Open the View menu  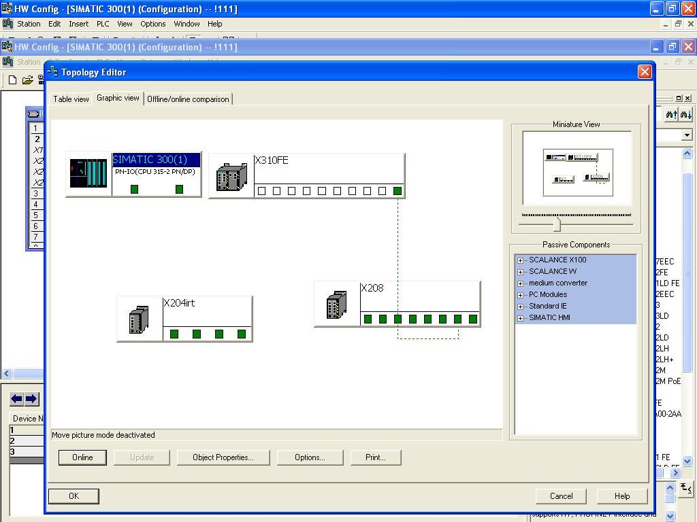click(x=125, y=24)
